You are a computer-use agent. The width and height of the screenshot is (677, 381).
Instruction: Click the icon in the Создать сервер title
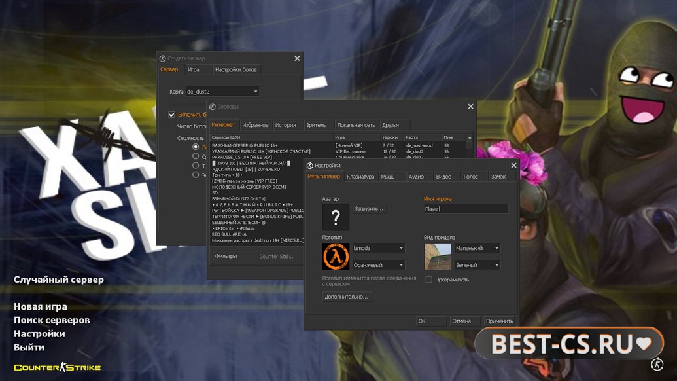pos(162,58)
